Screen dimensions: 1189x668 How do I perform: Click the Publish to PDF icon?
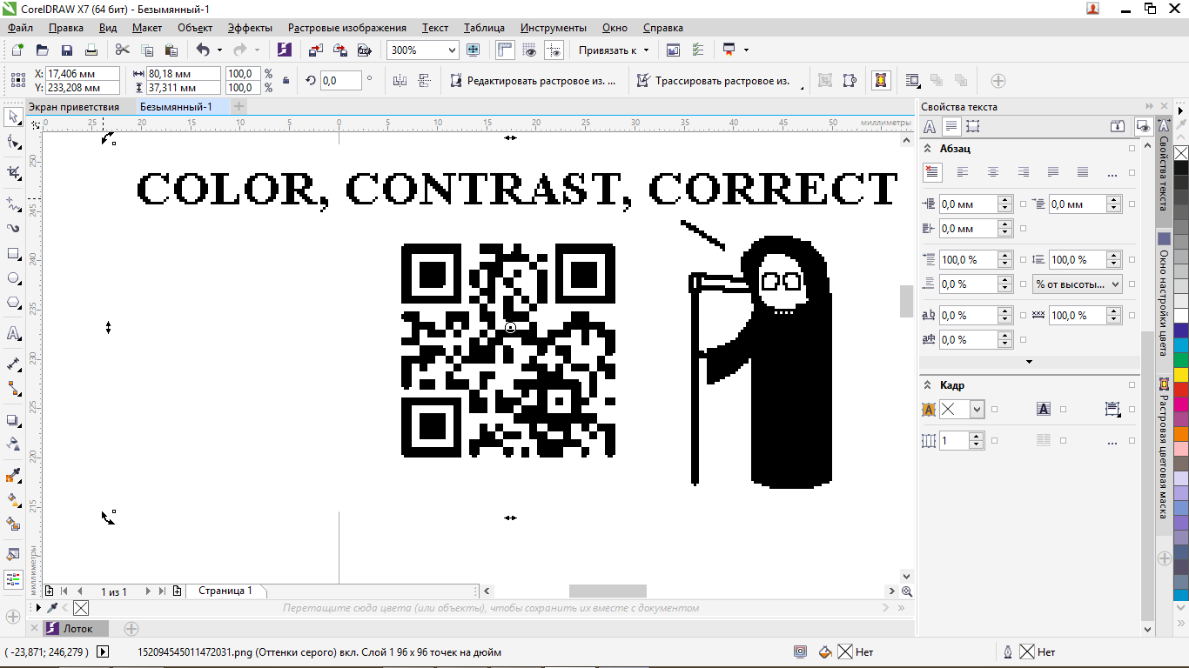tap(364, 50)
